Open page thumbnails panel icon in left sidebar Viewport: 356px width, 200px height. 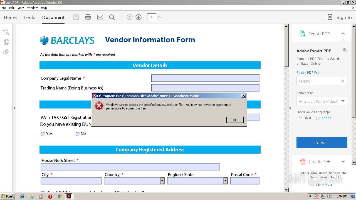pos(6,42)
